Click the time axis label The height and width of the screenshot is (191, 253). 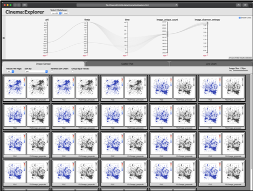pyautogui.click(x=127, y=20)
